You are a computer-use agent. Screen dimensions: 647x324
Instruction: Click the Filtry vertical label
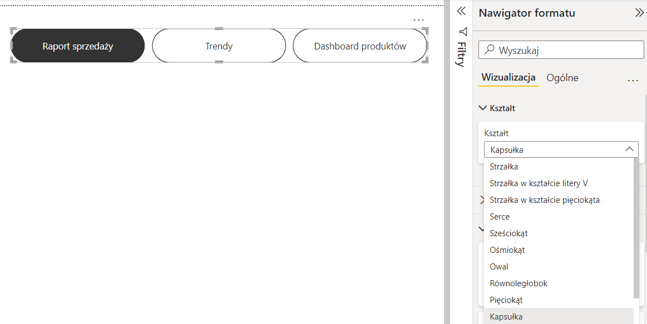coord(461,54)
